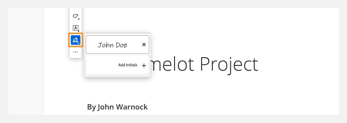The image size is (347, 123).
Task: Delete the John Doe signature with X
Action: [144, 44]
